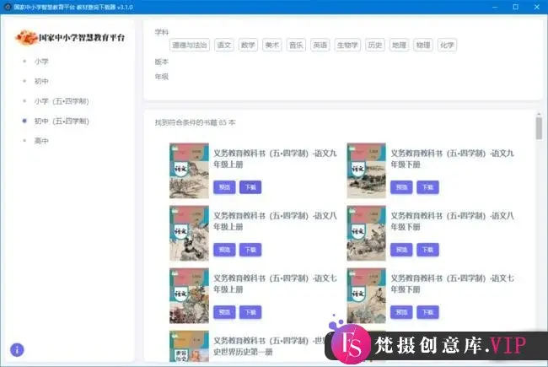The image size is (548, 367).
Task: Click the 版本 label
Action: click(x=162, y=62)
